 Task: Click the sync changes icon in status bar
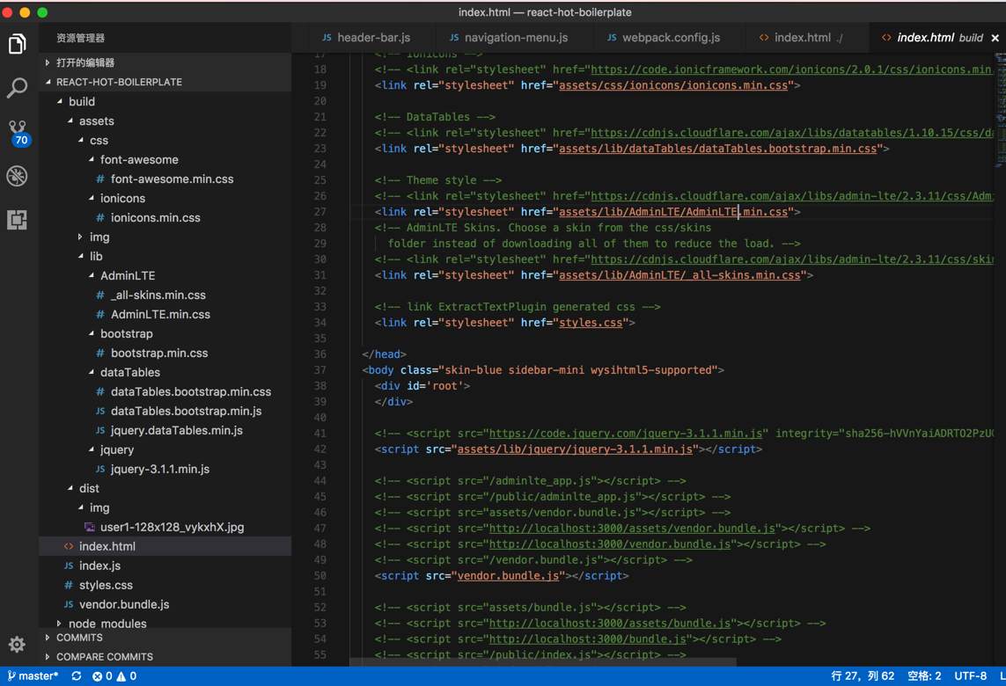pyautogui.click(x=77, y=676)
